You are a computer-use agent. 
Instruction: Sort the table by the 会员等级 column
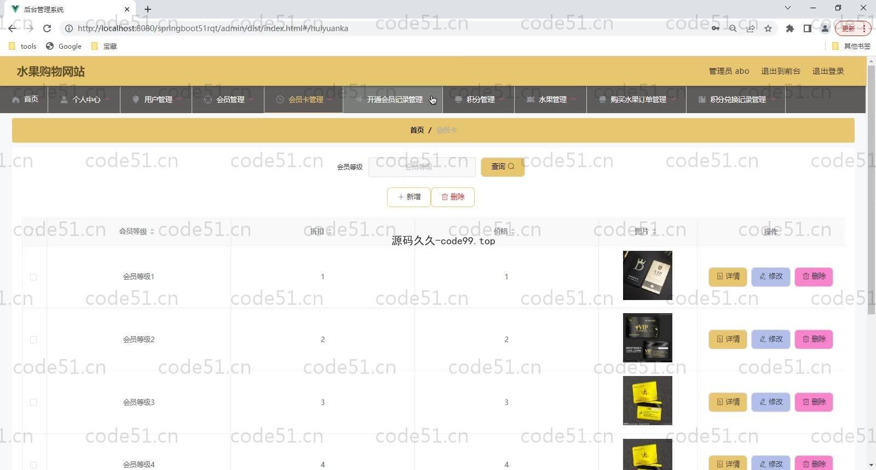click(152, 232)
